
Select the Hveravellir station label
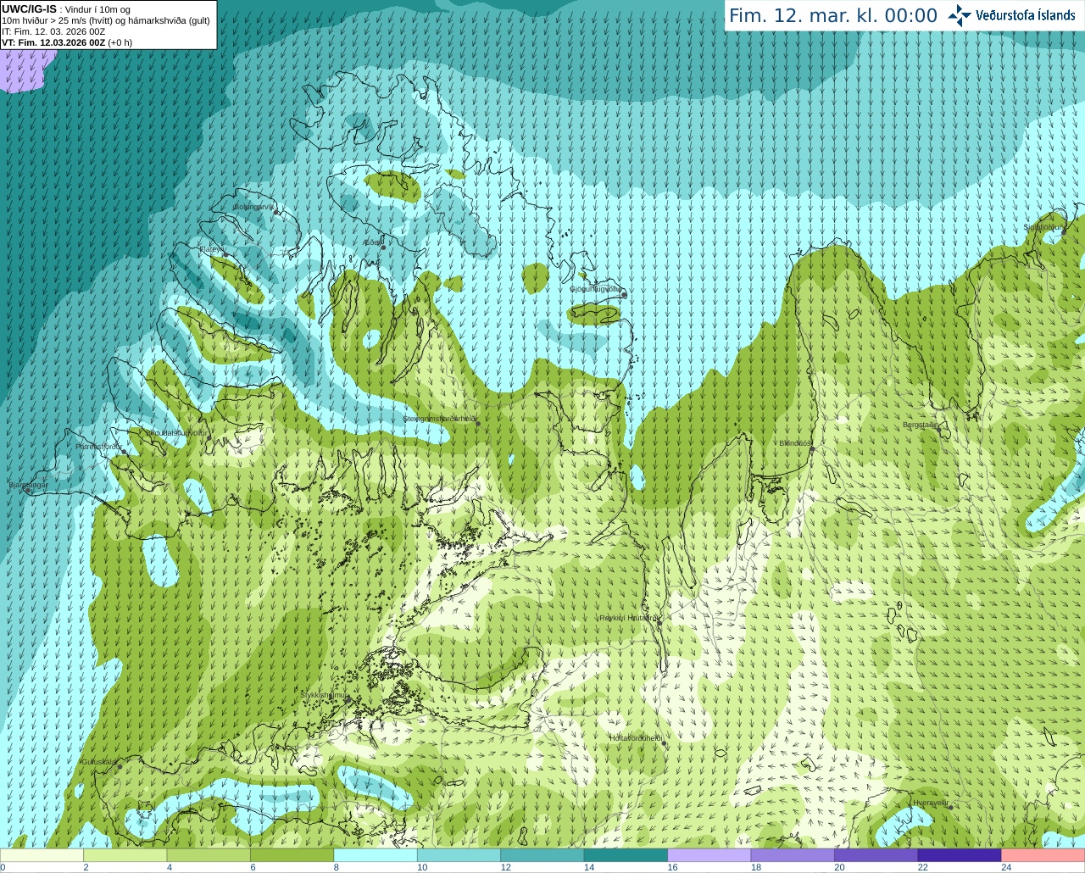931,803
